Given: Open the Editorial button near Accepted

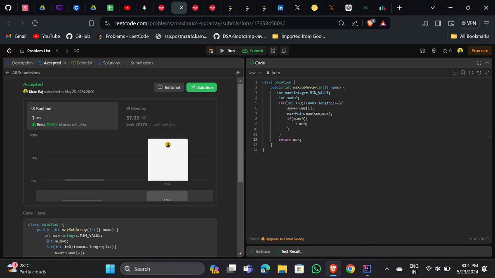Looking at the screenshot, I should coord(169,87).
